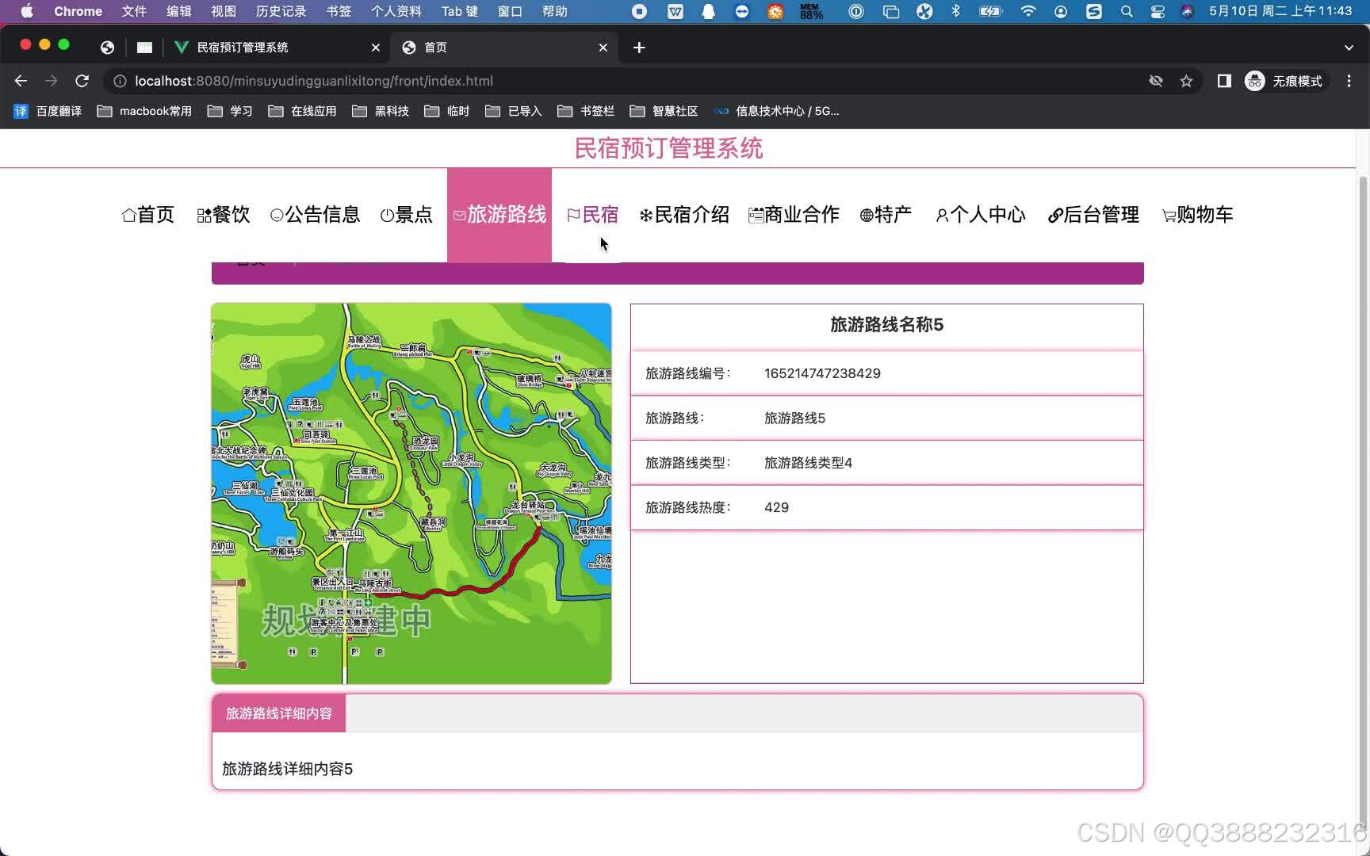Open the 已导入 bookmark folder
Screen dimensions: 1370x856
pyautogui.click(x=514, y=111)
